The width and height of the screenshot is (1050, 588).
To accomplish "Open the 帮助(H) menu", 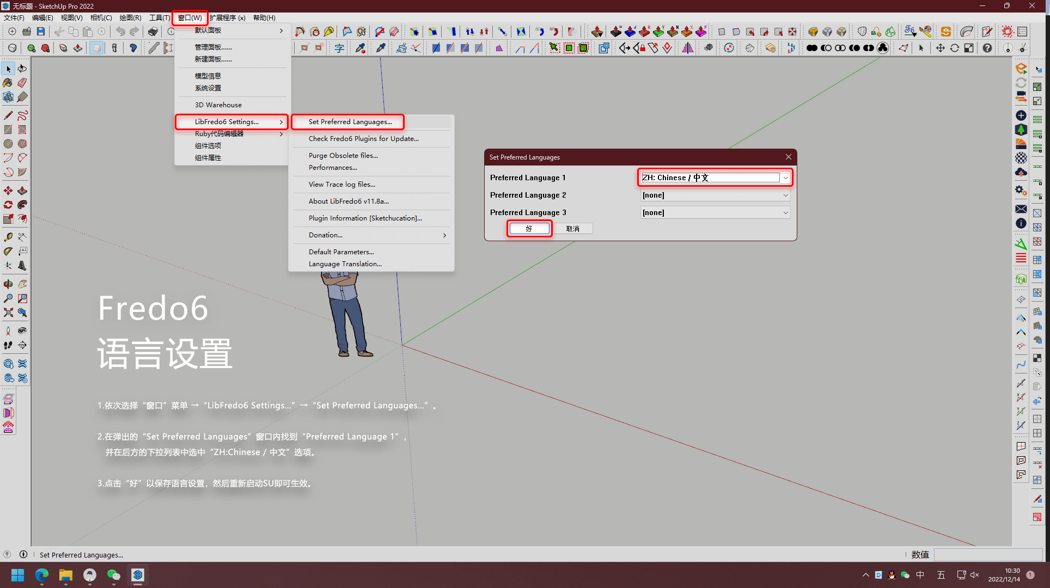I will 264,17.
